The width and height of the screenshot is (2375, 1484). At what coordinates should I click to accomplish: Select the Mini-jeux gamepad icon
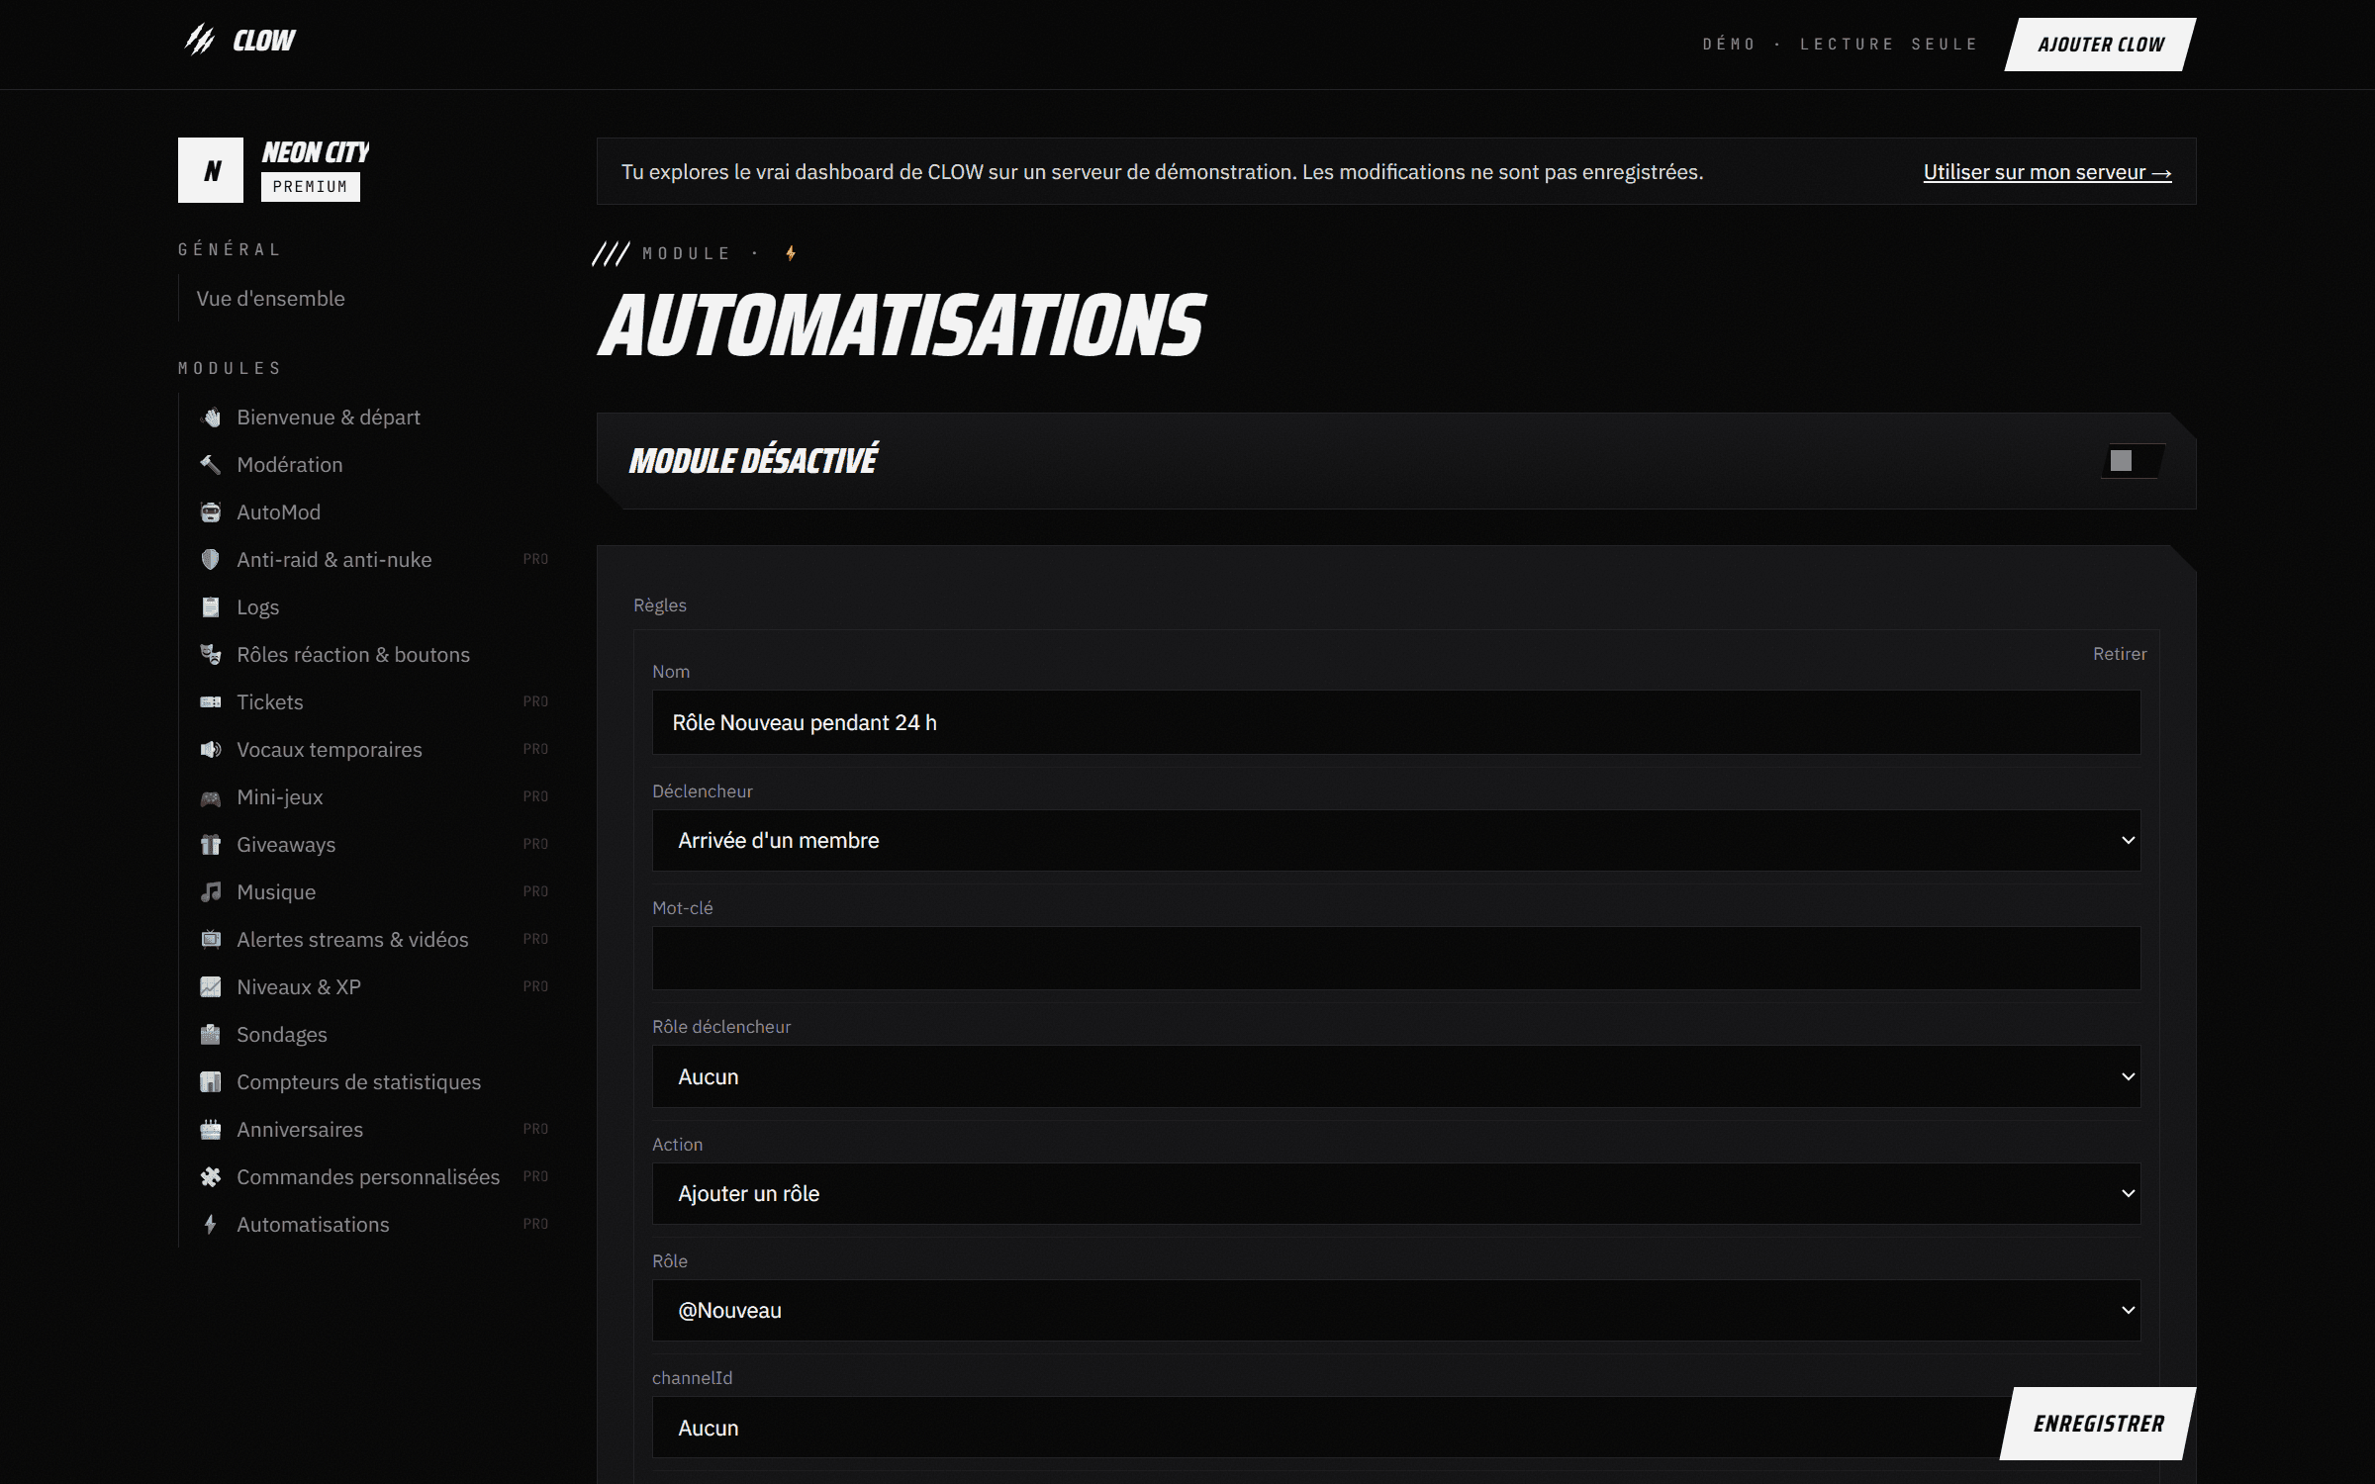point(211,797)
